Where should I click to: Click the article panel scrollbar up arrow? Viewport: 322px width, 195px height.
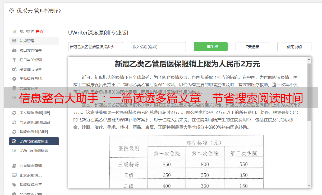pos(309,60)
